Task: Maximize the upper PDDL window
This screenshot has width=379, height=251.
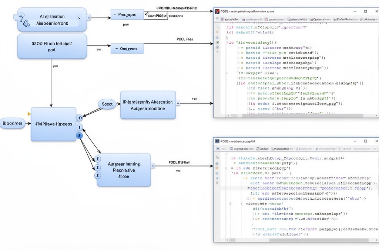Action: click(365, 11)
